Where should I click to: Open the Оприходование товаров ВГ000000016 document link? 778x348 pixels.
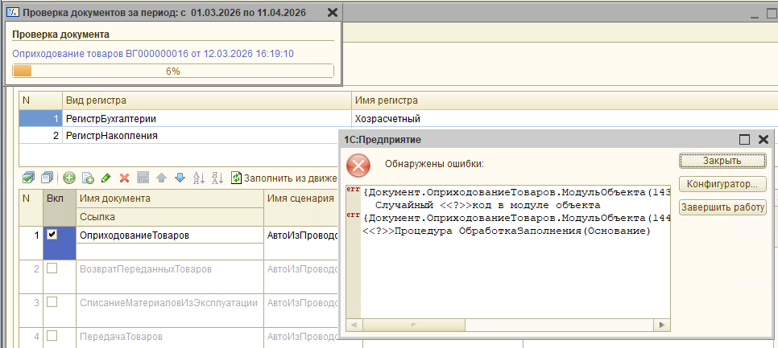153,54
